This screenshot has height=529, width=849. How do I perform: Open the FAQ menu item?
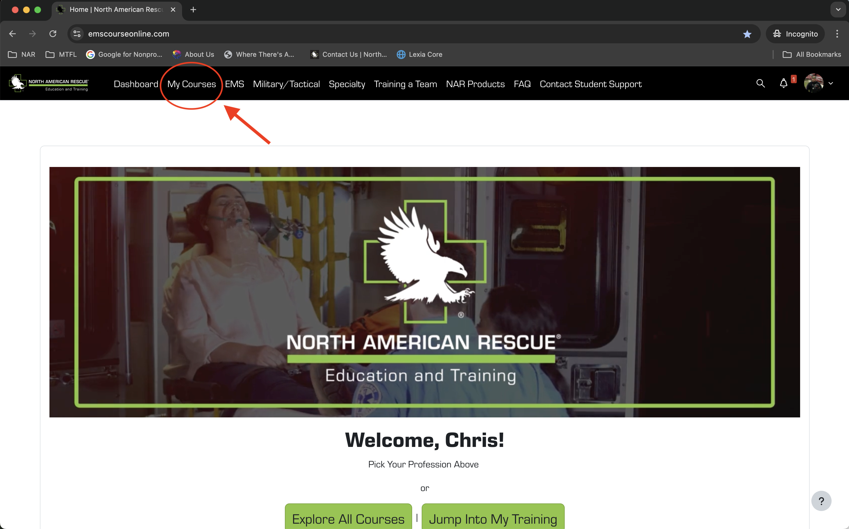[x=522, y=84]
